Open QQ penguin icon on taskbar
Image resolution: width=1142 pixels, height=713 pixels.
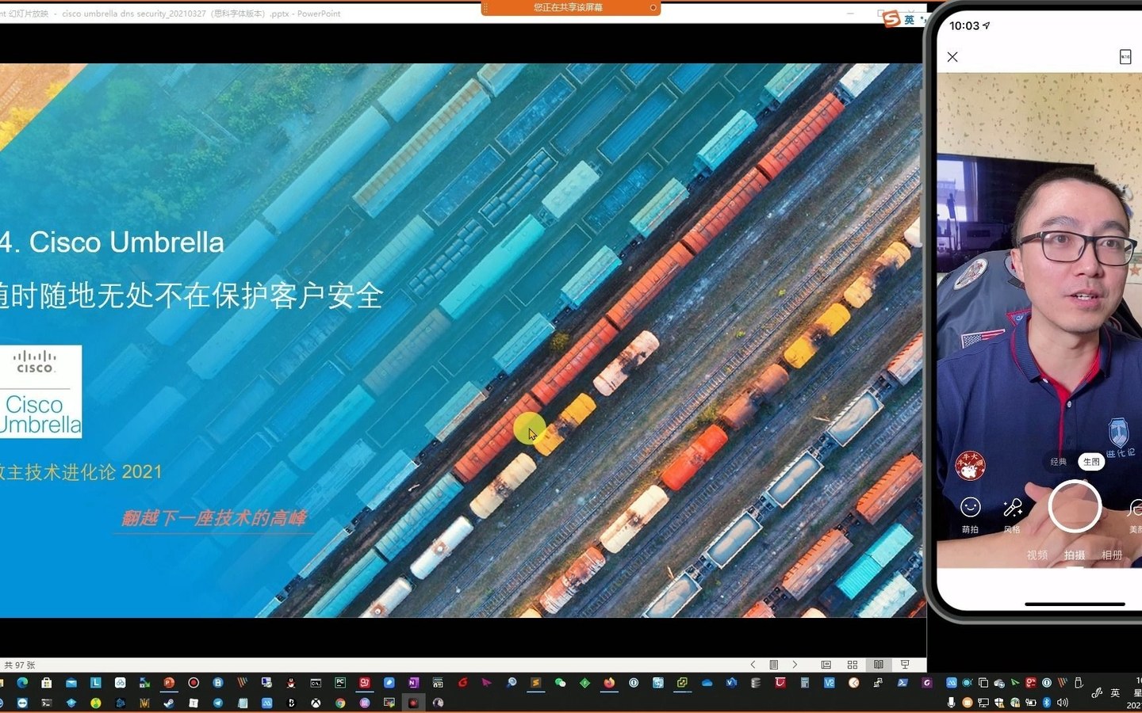point(291,682)
